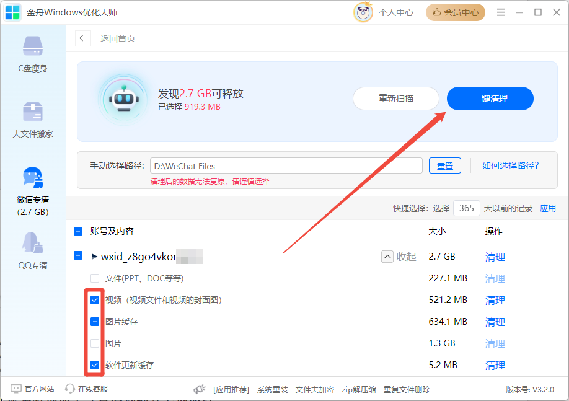The width and height of the screenshot is (569, 401).
Task: Maximize the window
Action: (x=538, y=12)
